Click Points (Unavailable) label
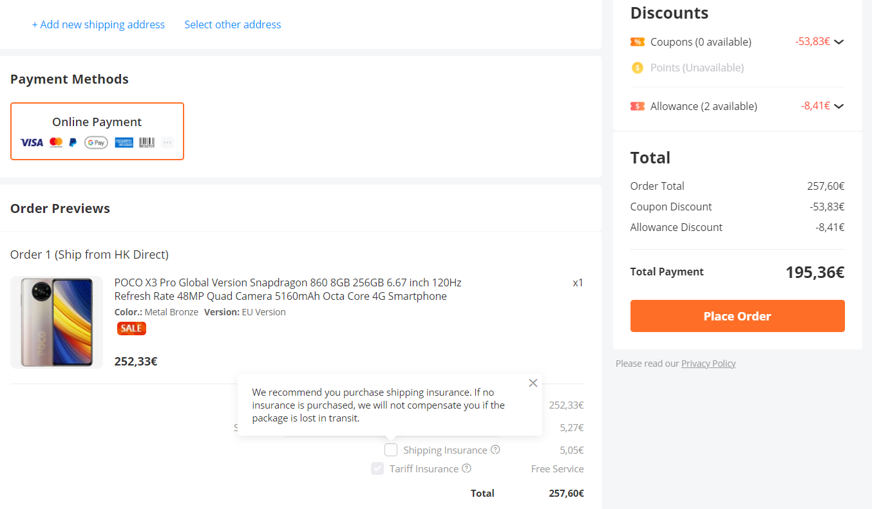 coord(697,68)
